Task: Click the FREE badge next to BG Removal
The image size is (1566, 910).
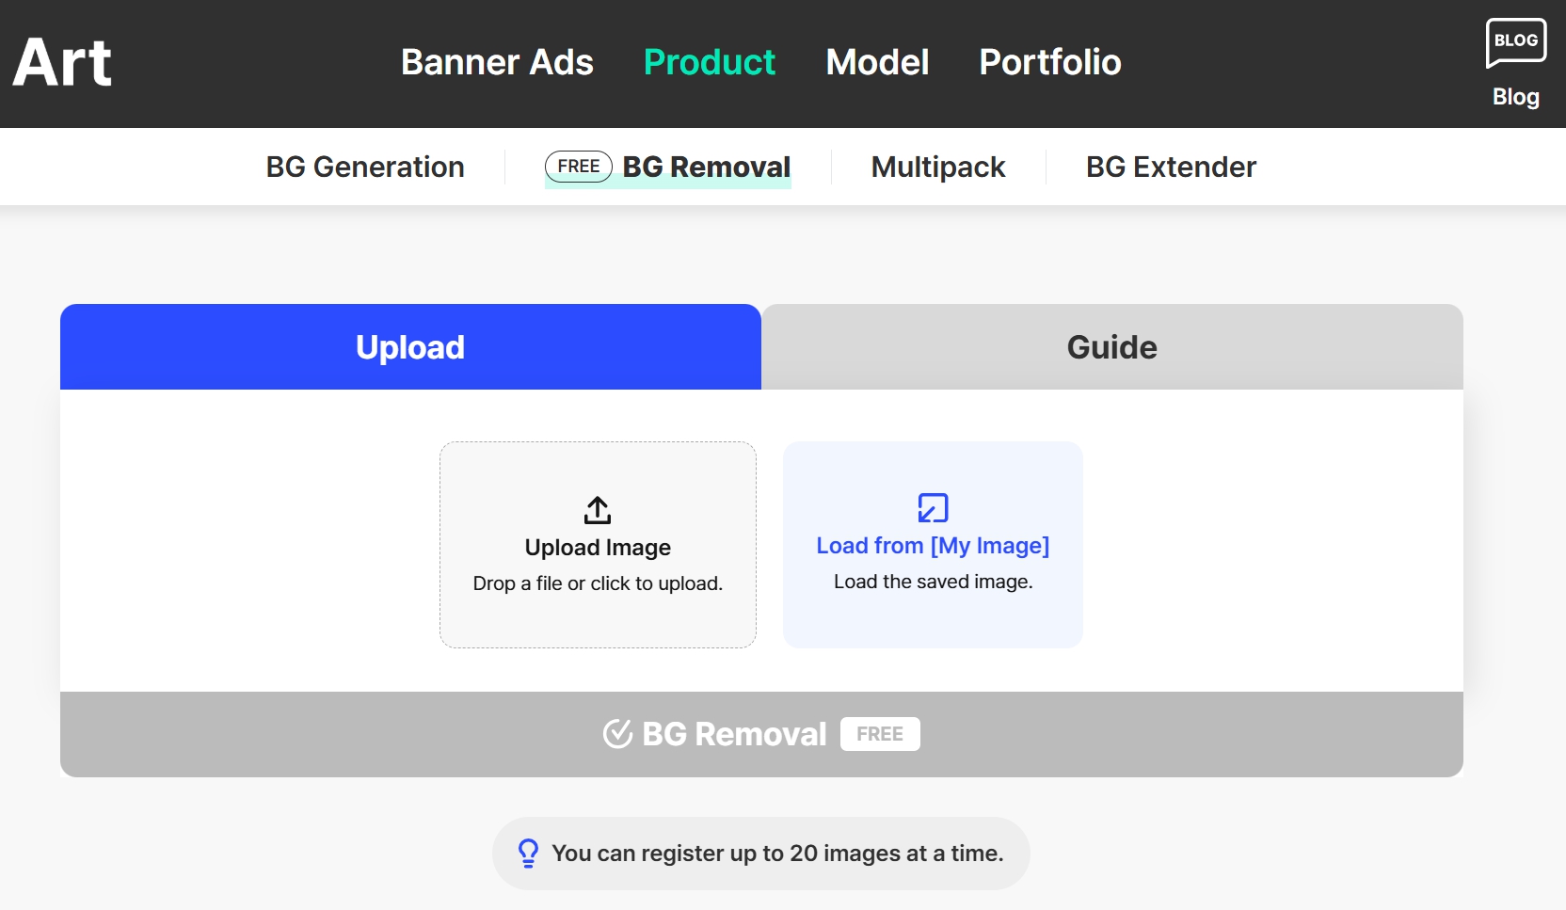Action: point(578,166)
